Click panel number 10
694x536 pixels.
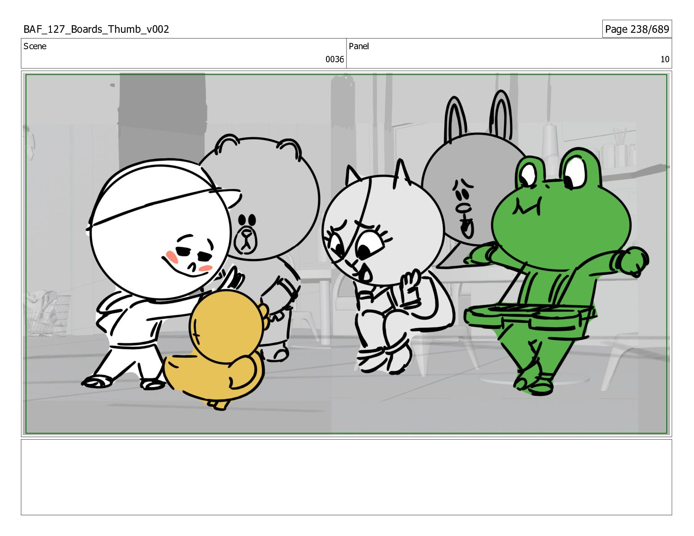click(665, 59)
